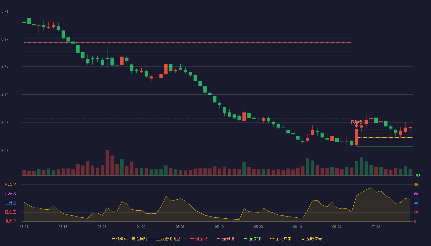This screenshot has width=431, height=246.
Task: Click the 假龙吟 red arrow marker
Action: 356,125
